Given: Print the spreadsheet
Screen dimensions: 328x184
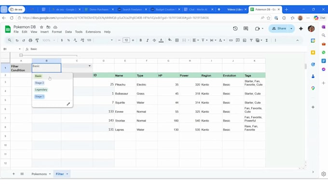Looking at the screenshot, I should coord(30,40).
